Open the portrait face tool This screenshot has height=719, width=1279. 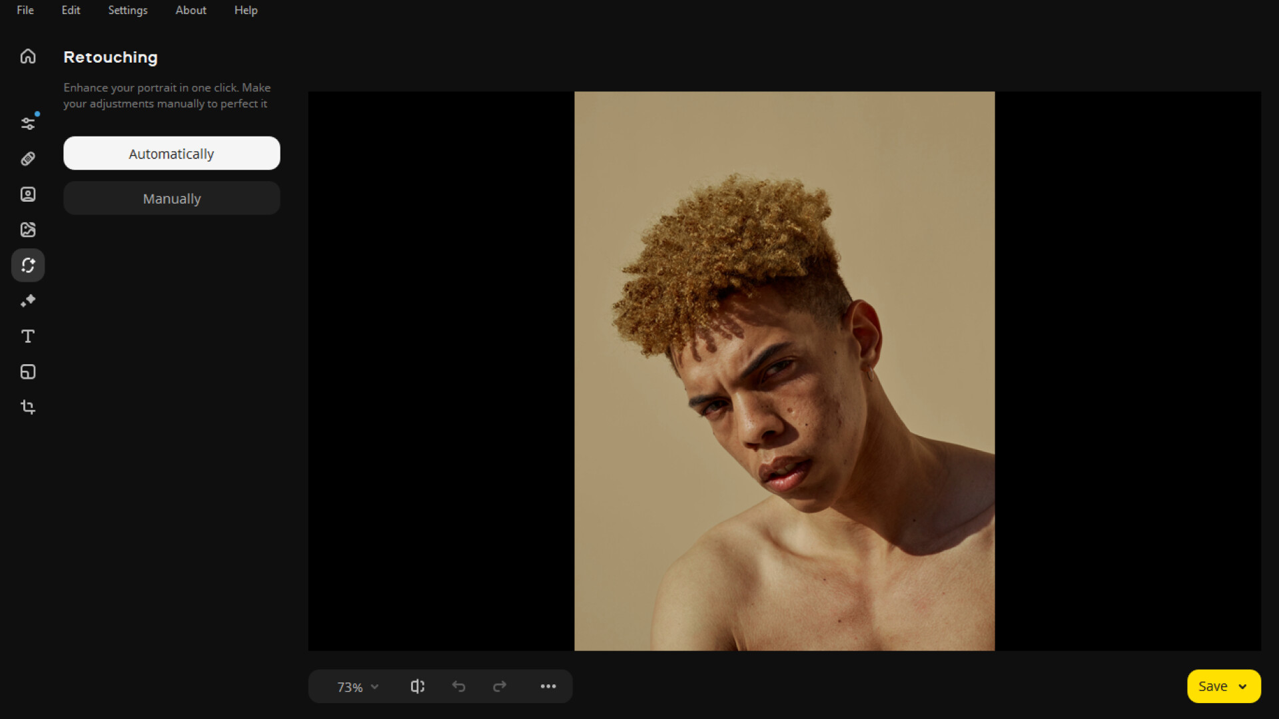coord(28,194)
